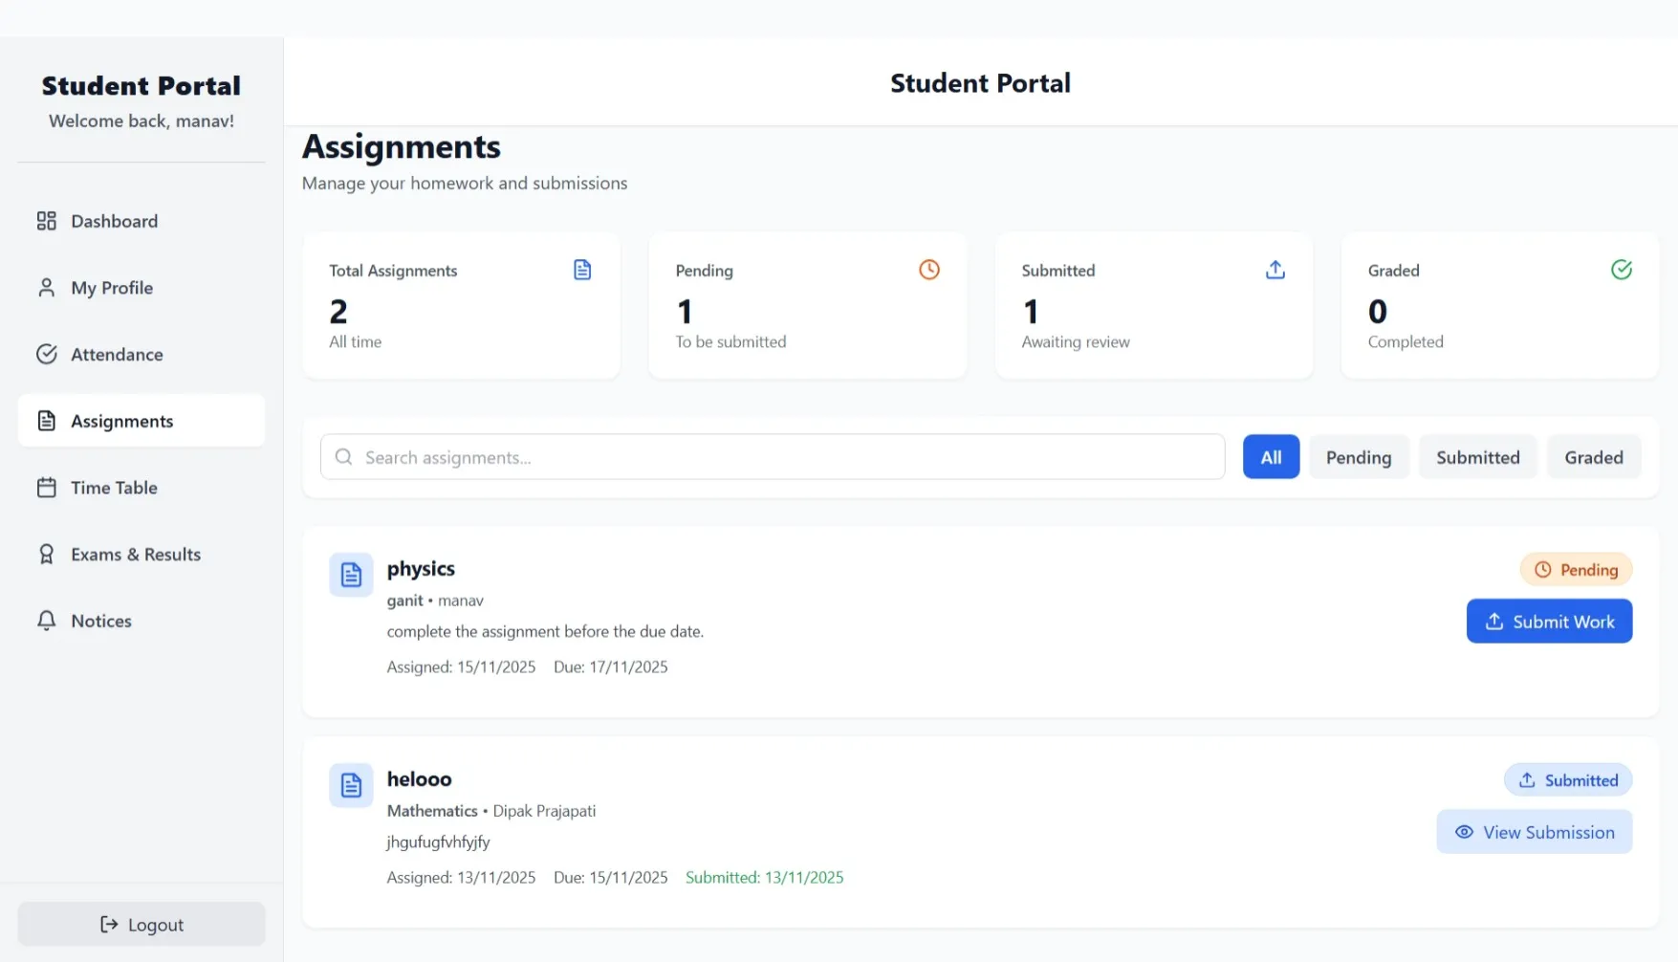Click the Exams & Results ribbon icon
This screenshot has height=962, width=1678.
tap(47, 554)
